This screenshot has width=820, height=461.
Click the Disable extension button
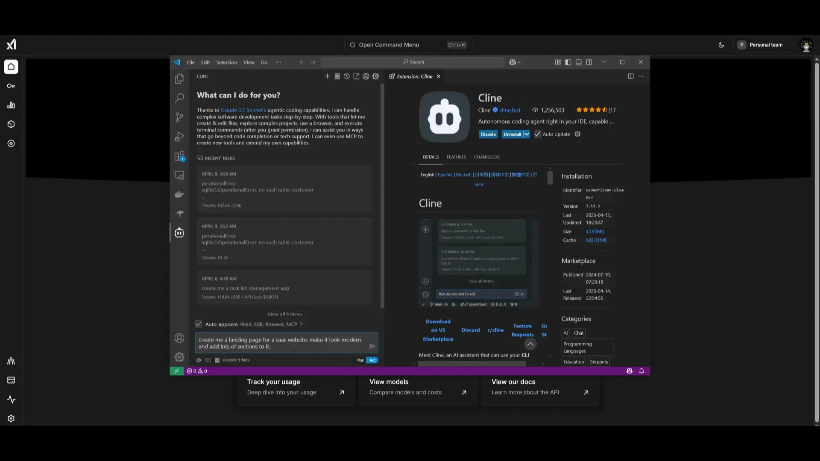(x=488, y=134)
